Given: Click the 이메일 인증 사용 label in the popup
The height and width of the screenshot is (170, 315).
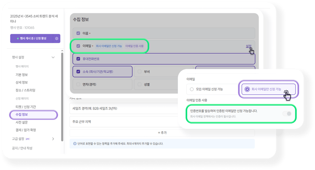Looking at the screenshot, I should click(x=197, y=100).
